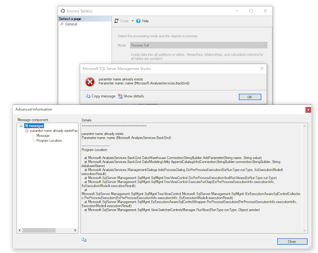Collapse the All messages tree node
318x253 pixels.
(x=21, y=126)
